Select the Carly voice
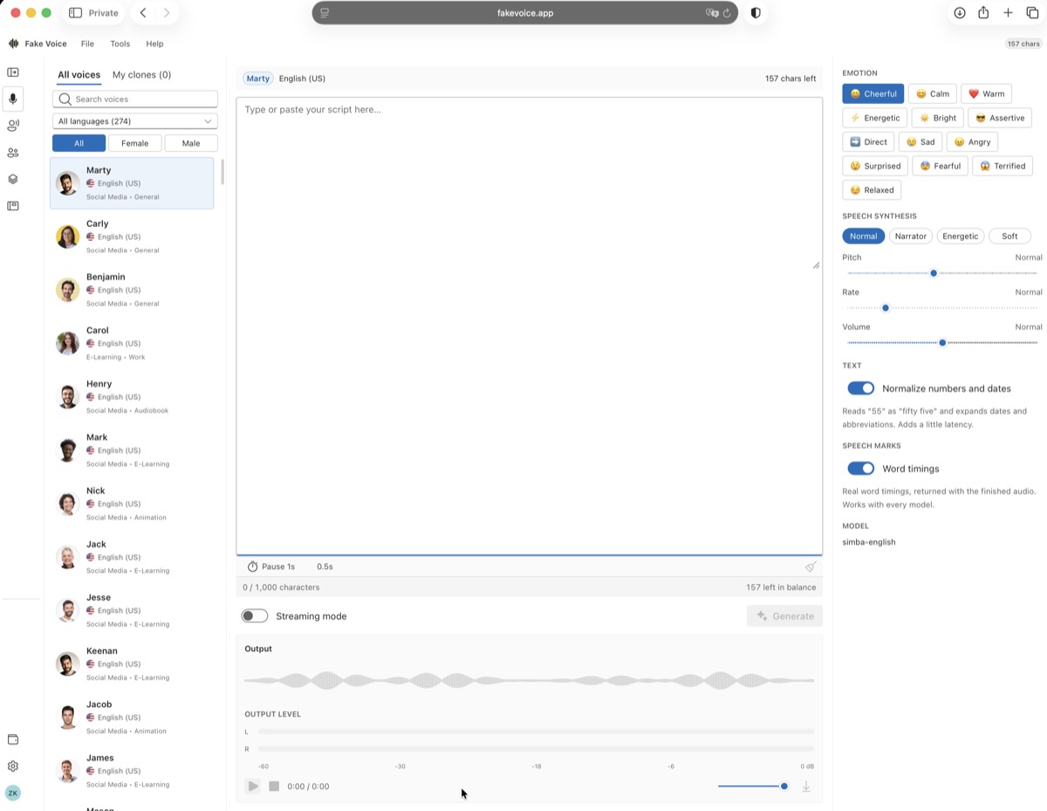Screen dimensions: 1047x811 132,237
